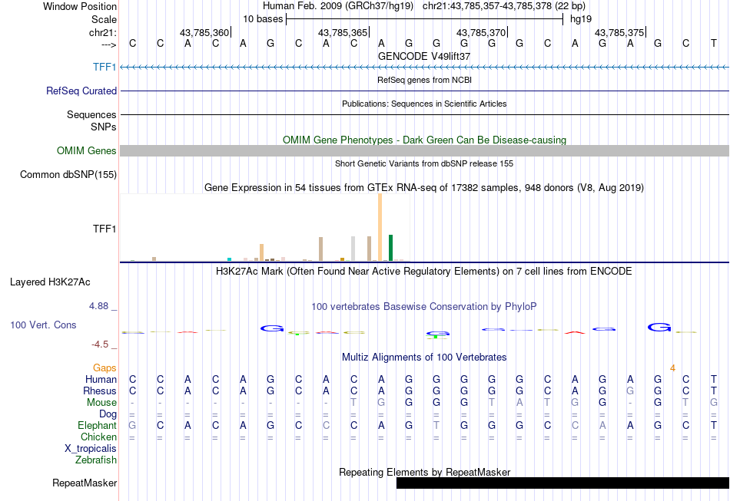Click the OMIM Genes track label
The height and width of the screenshot is (501, 730).
(x=86, y=150)
